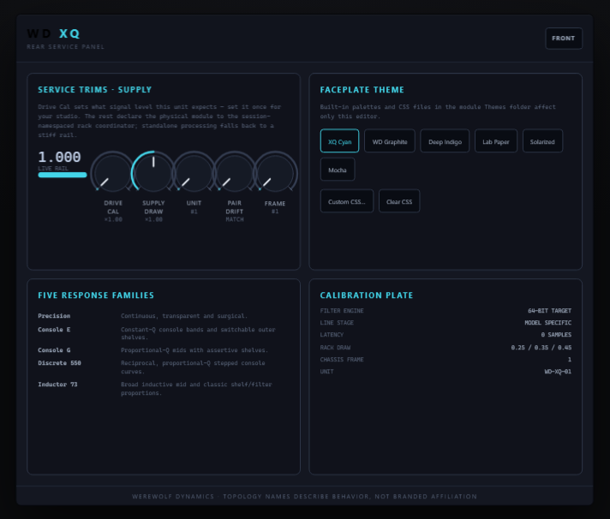Switch to the FRONT panel view
Viewport: 610px width, 519px height.
564,39
